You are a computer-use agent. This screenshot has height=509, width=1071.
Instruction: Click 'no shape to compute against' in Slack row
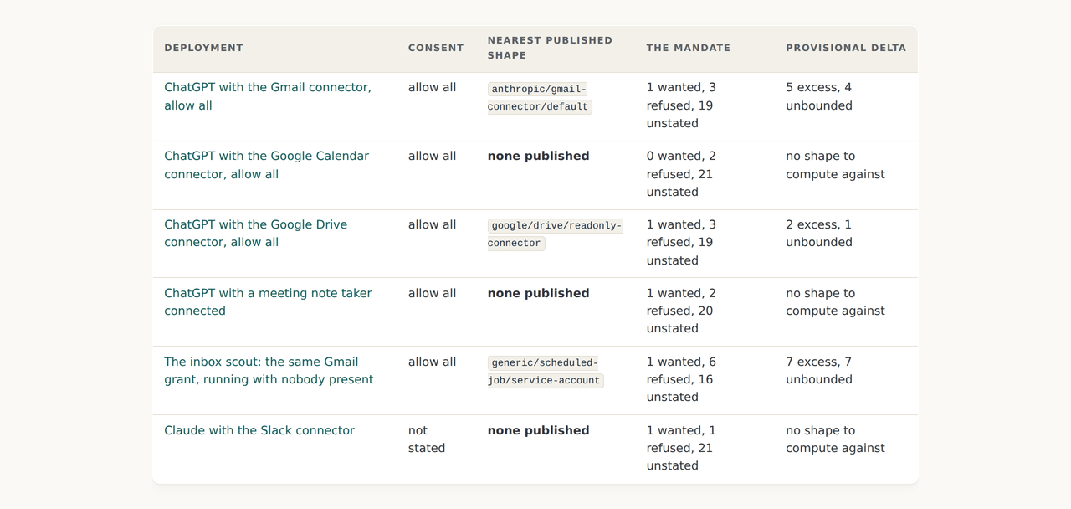pyautogui.click(x=835, y=440)
